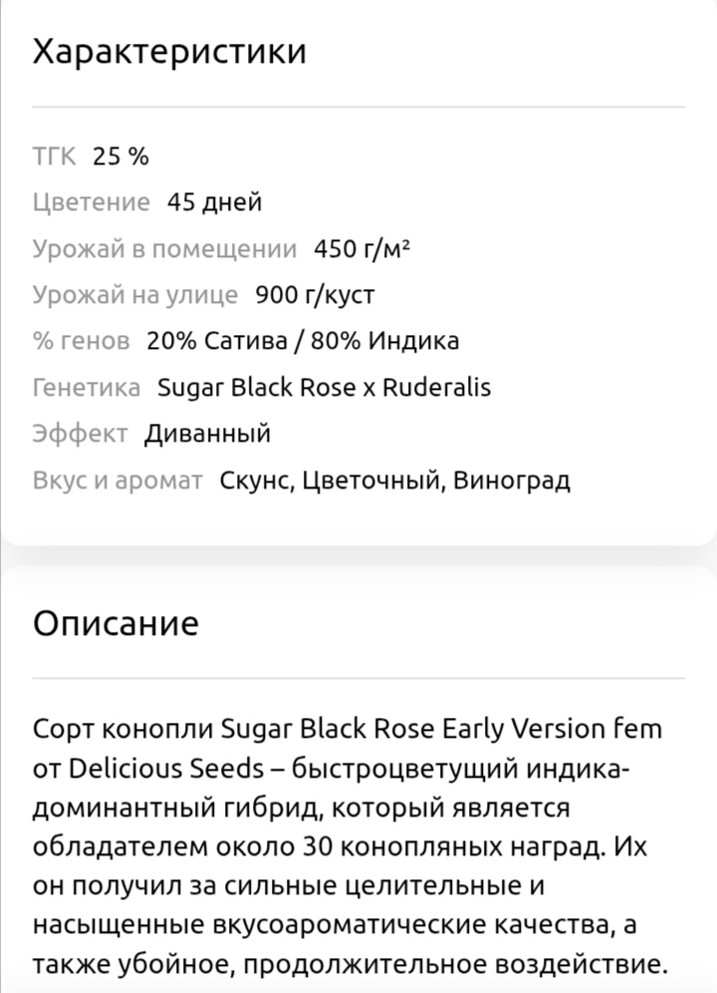Select the 450 г/м² yield value

pyautogui.click(x=361, y=249)
